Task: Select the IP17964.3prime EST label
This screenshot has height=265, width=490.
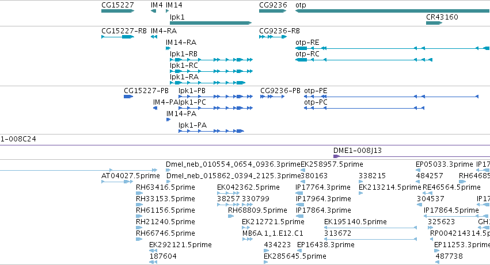Action: point(324,199)
